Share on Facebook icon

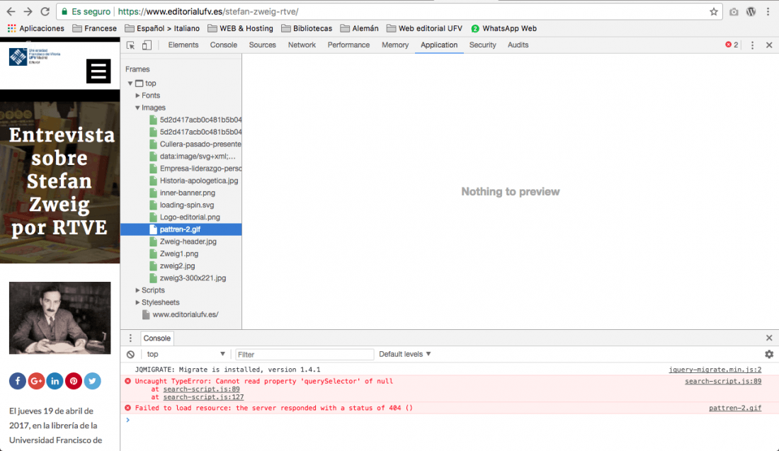18,381
